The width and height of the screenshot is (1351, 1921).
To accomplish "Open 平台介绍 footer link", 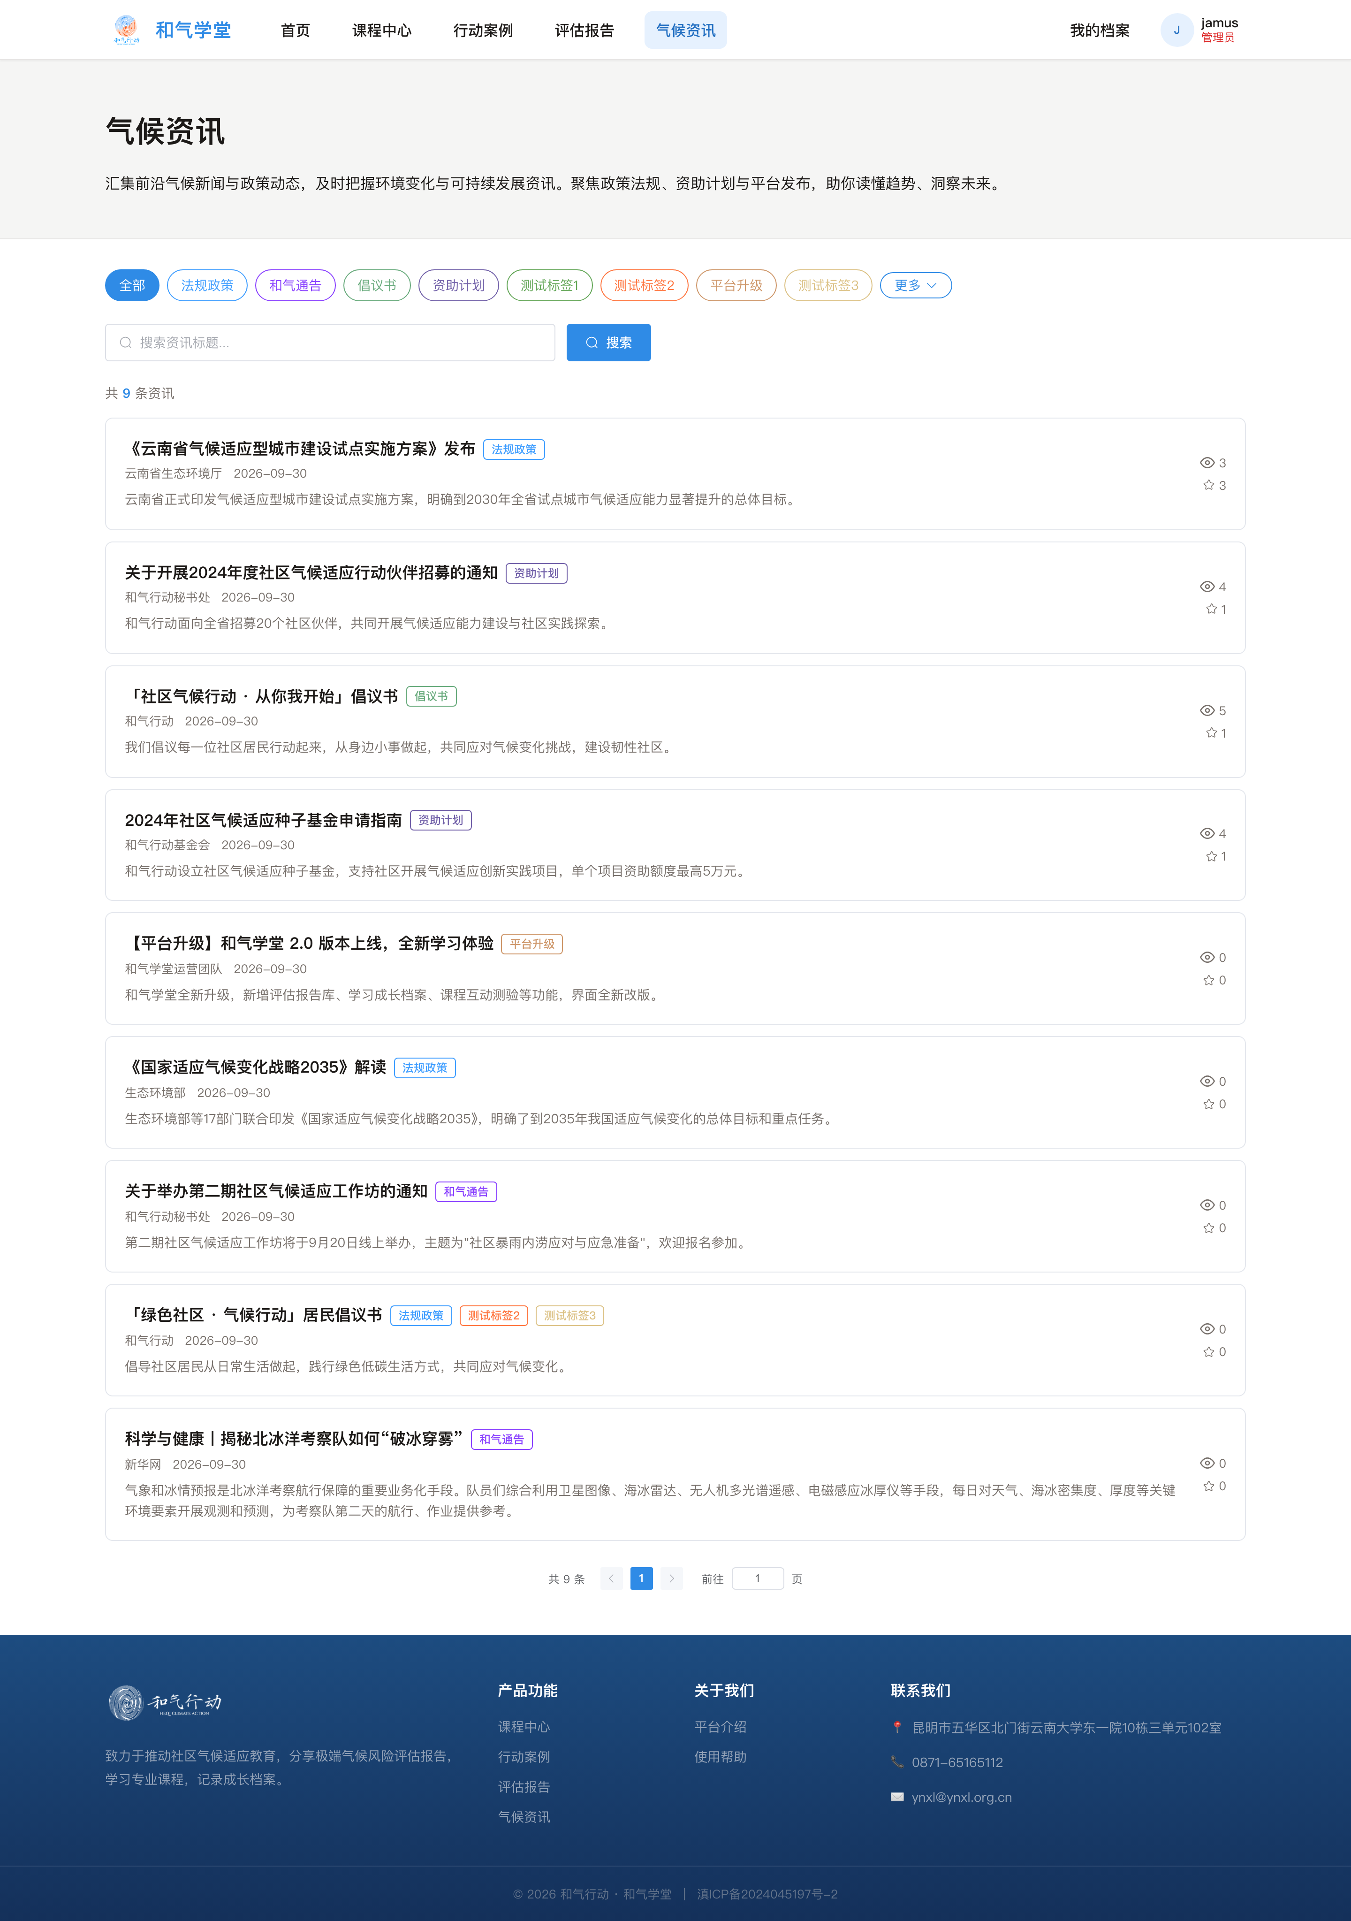I will pos(720,1727).
